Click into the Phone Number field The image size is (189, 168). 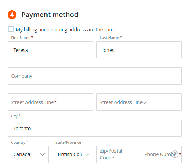tap(161, 154)
